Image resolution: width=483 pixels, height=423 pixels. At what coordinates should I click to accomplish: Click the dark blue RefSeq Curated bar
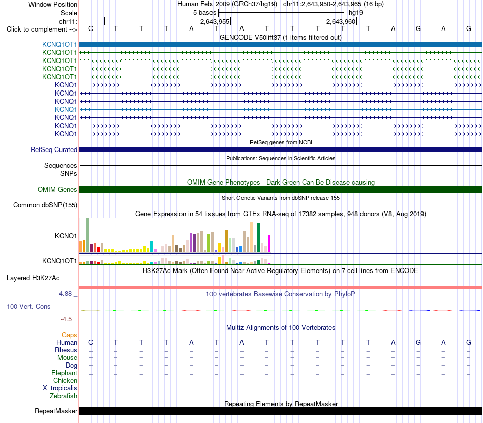point(281,150)
